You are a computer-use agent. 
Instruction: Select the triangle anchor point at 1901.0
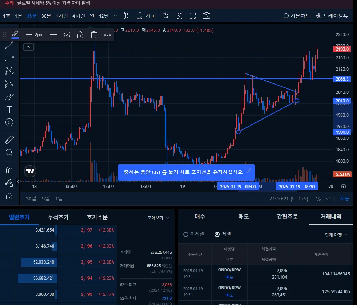238,132
